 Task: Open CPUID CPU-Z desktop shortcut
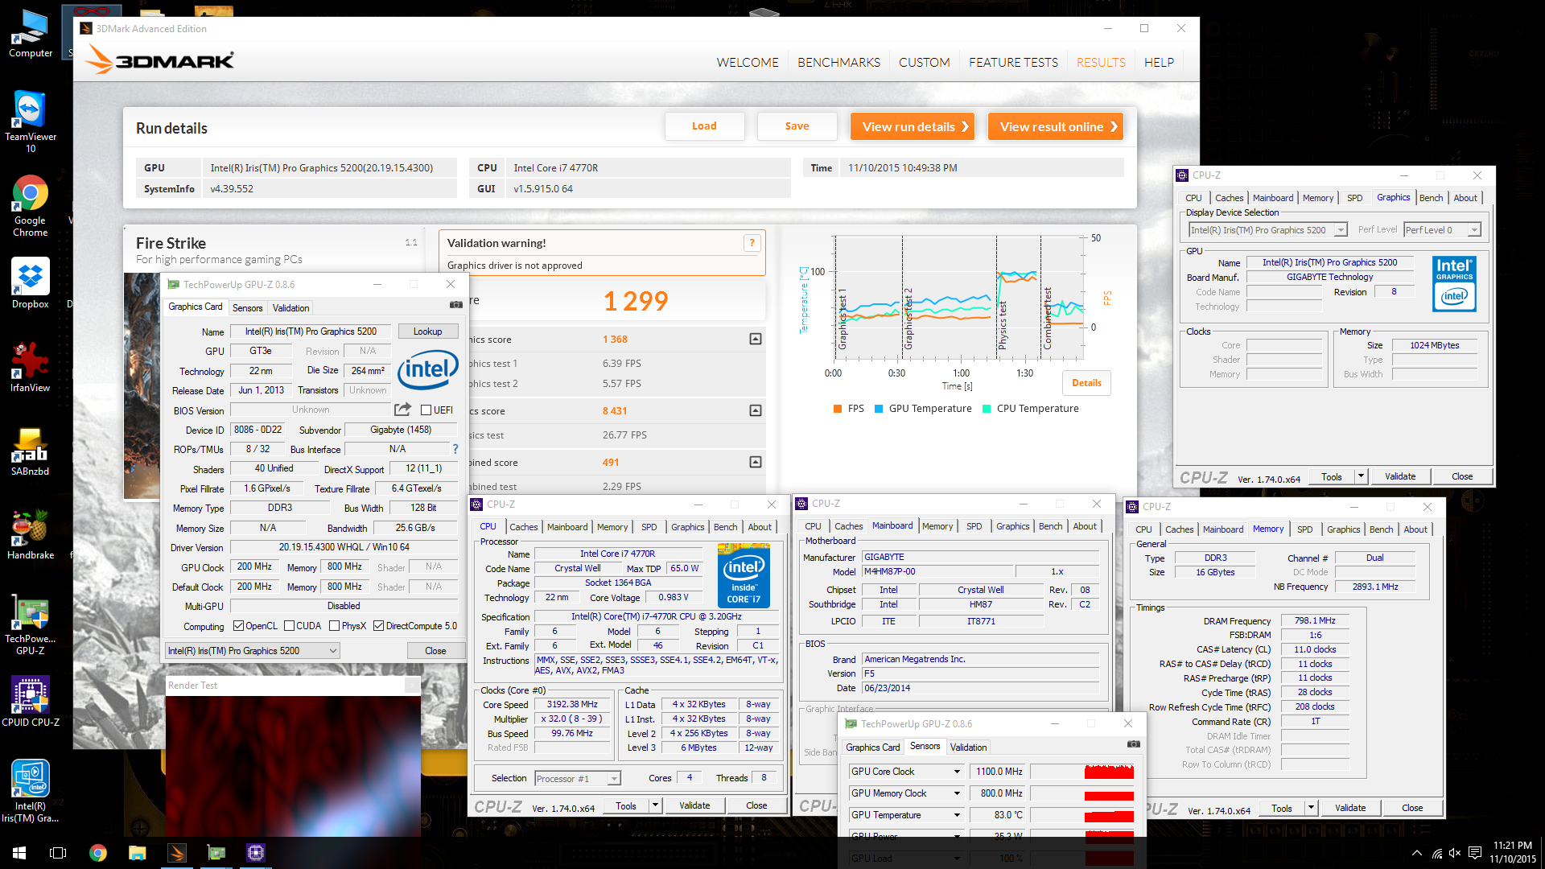pos(31,702)
